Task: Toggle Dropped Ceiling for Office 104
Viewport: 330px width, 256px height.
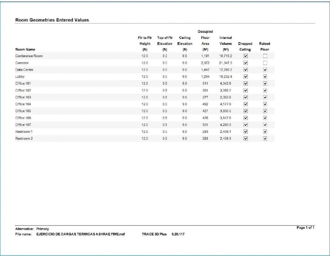Action: click(x=246, y=104)
